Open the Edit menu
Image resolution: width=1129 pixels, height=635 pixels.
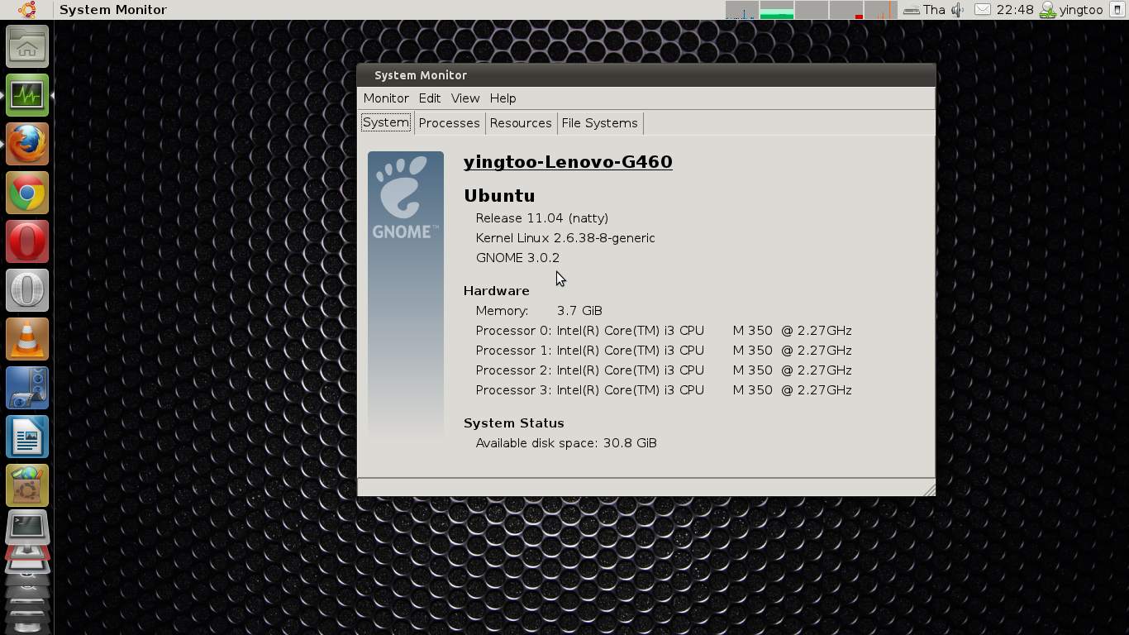click(430, 98)
